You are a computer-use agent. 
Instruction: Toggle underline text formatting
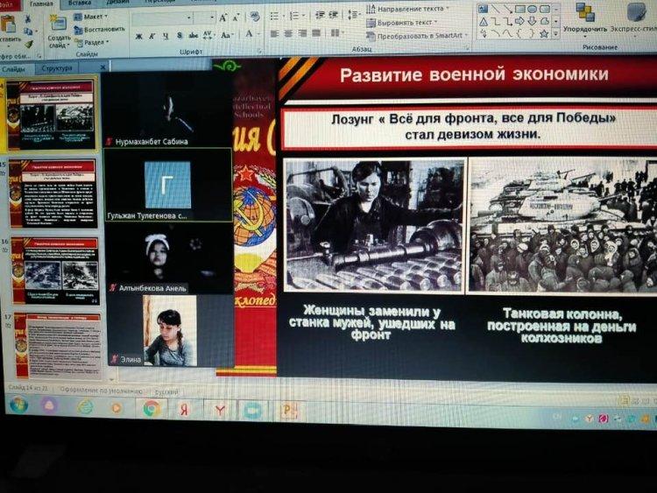(166, 36)
